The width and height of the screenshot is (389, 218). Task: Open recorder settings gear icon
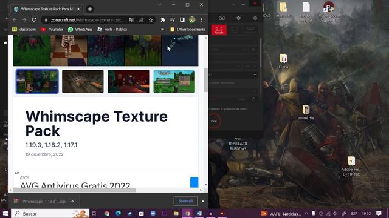pyautogui.click(x=255, y=18)
